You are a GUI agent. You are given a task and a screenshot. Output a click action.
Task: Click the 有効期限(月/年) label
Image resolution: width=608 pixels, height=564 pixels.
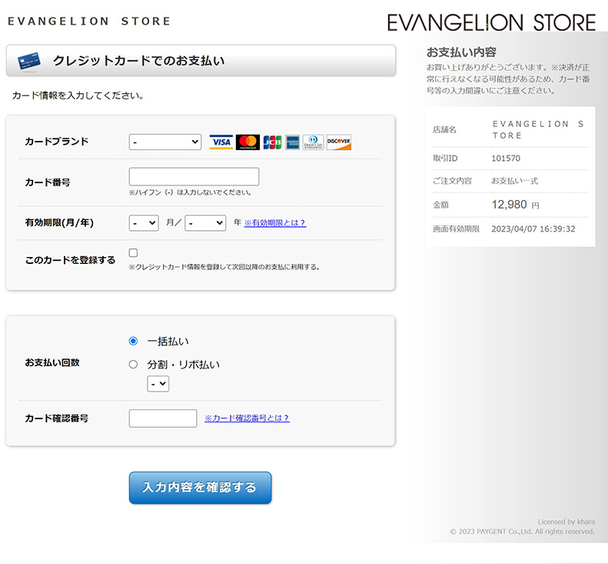59,222
